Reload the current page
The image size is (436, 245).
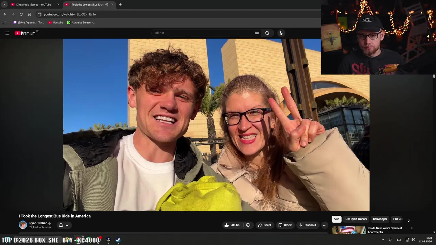tap(21, 14)
